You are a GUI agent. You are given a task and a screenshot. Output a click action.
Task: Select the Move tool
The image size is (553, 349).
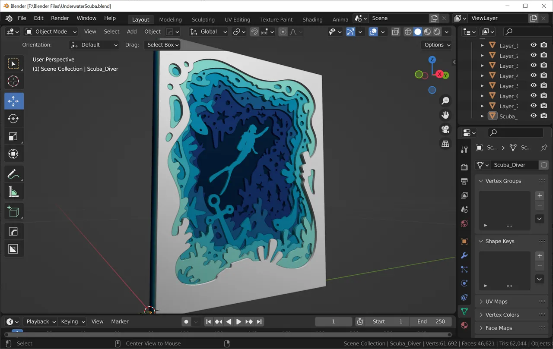(x=13, y=101)
